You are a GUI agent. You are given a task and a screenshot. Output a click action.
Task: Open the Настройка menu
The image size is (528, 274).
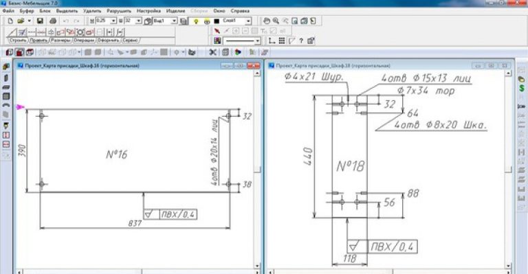pyautogui.click(x=148, y=11)
